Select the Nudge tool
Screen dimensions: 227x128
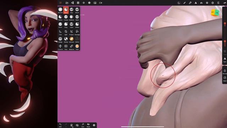point(60,39)
